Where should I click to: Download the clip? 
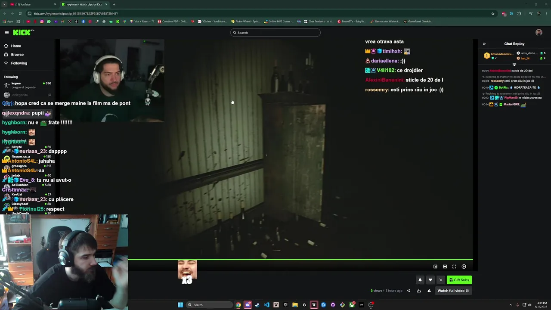(419, 291)
